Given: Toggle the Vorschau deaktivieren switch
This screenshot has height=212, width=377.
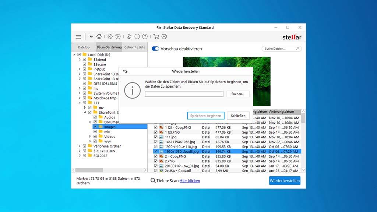Looking at the screenshot, I should (155, 49).
